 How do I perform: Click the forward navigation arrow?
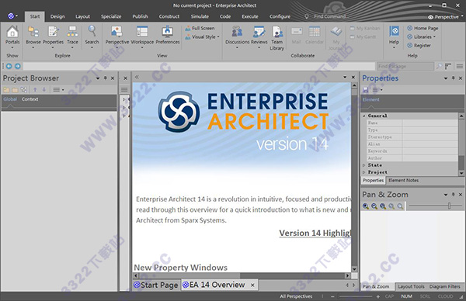(18, 66)
